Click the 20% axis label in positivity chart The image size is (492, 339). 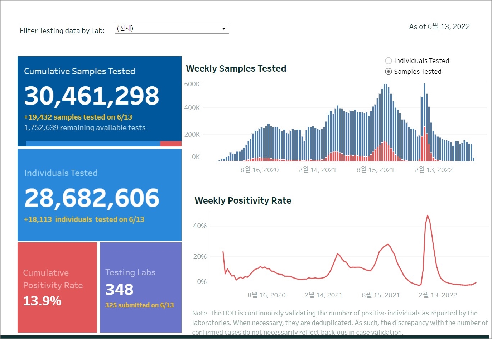pyautogui.click(x=200, y=257)
